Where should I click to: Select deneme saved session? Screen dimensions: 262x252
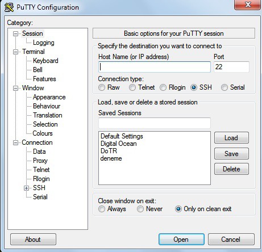[111, 158]
